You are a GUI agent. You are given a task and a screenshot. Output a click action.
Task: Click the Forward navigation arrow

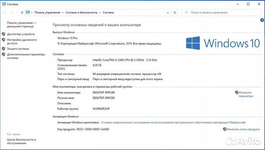11,13
